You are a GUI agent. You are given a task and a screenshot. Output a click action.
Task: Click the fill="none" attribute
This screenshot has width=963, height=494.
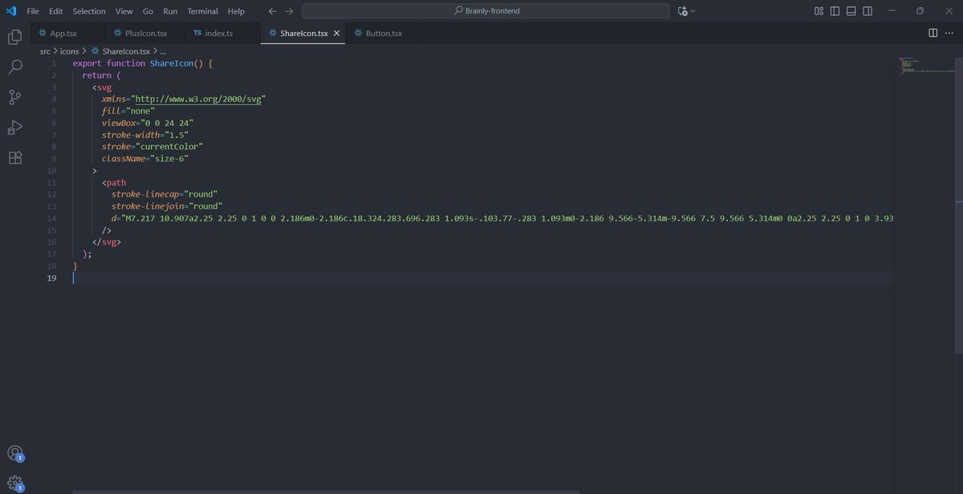[x=128, y=111]
